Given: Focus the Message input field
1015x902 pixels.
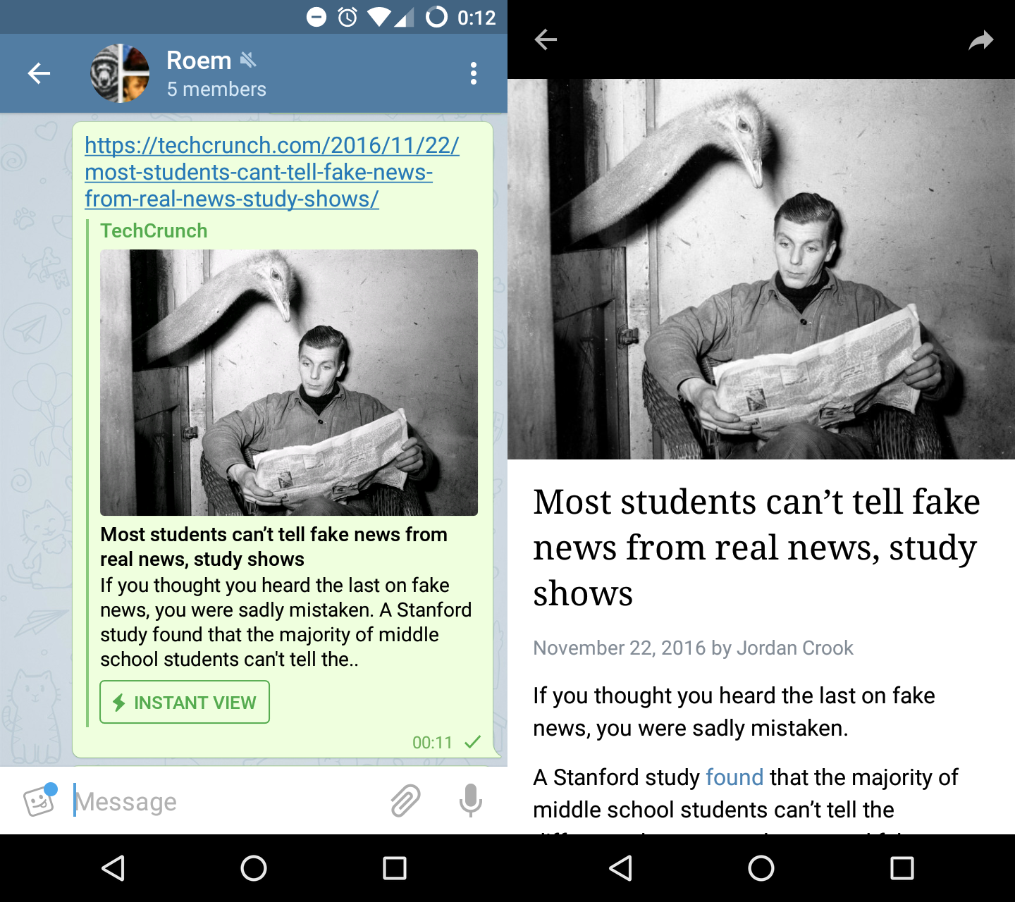Looking at the screenshot, I should [x=226, y=801].
